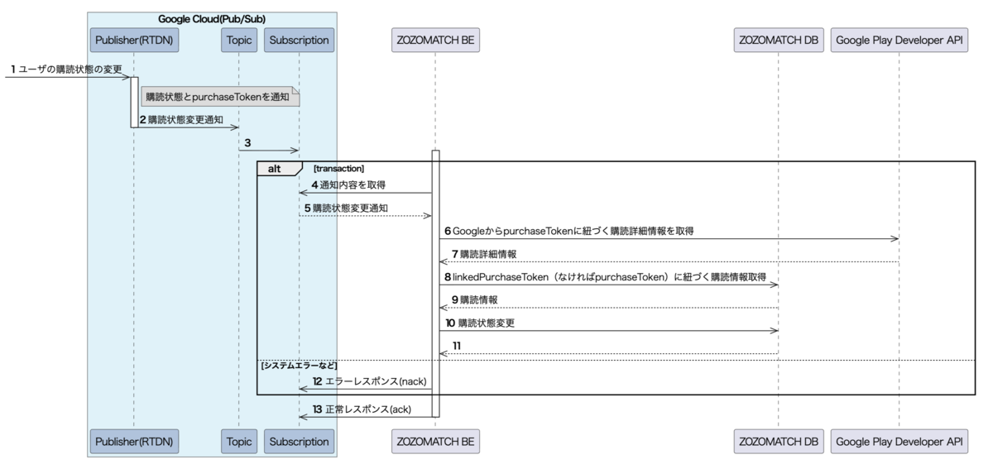Click the bottom Publisher(RTDN) participant box
Viewport: 993px width, 469px height.
tap(133, 442)
